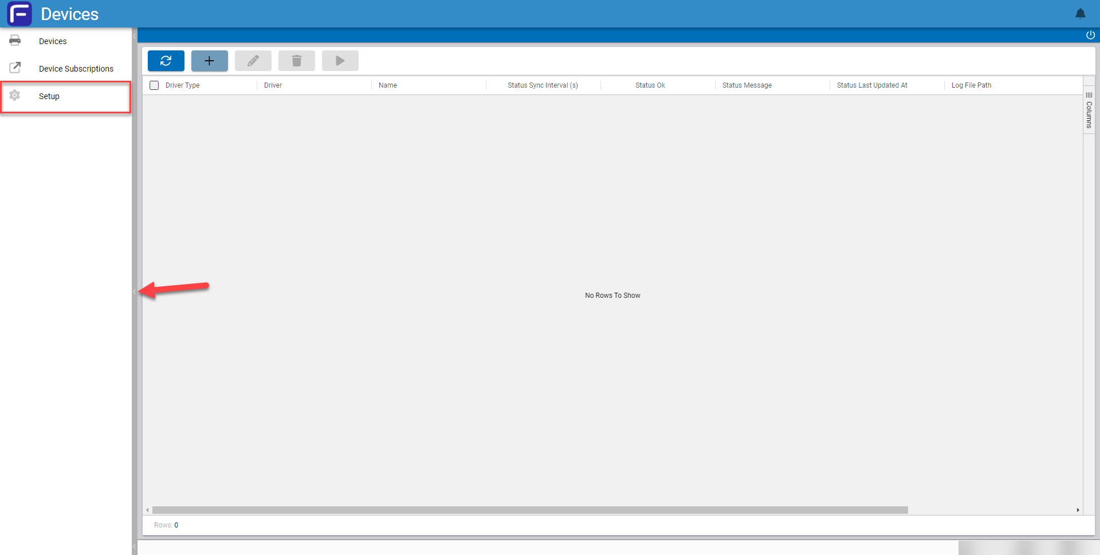Viewport: 1100px width, 555px height.
Task: Toggle the select-all checkbox in header
Action: tap(154, 85)
